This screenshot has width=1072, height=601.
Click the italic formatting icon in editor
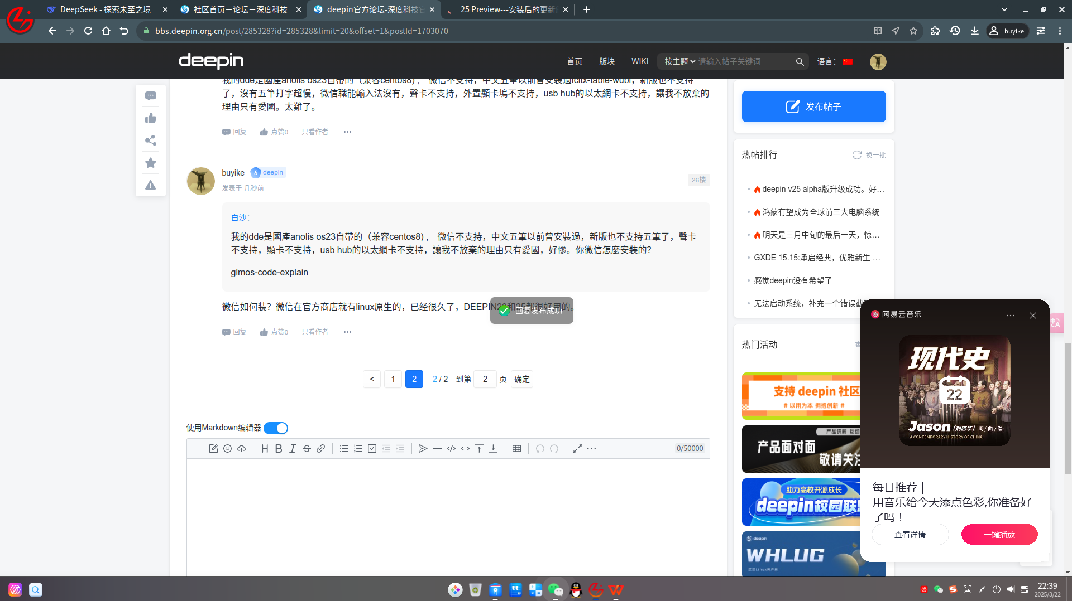(x=293, y=449)
